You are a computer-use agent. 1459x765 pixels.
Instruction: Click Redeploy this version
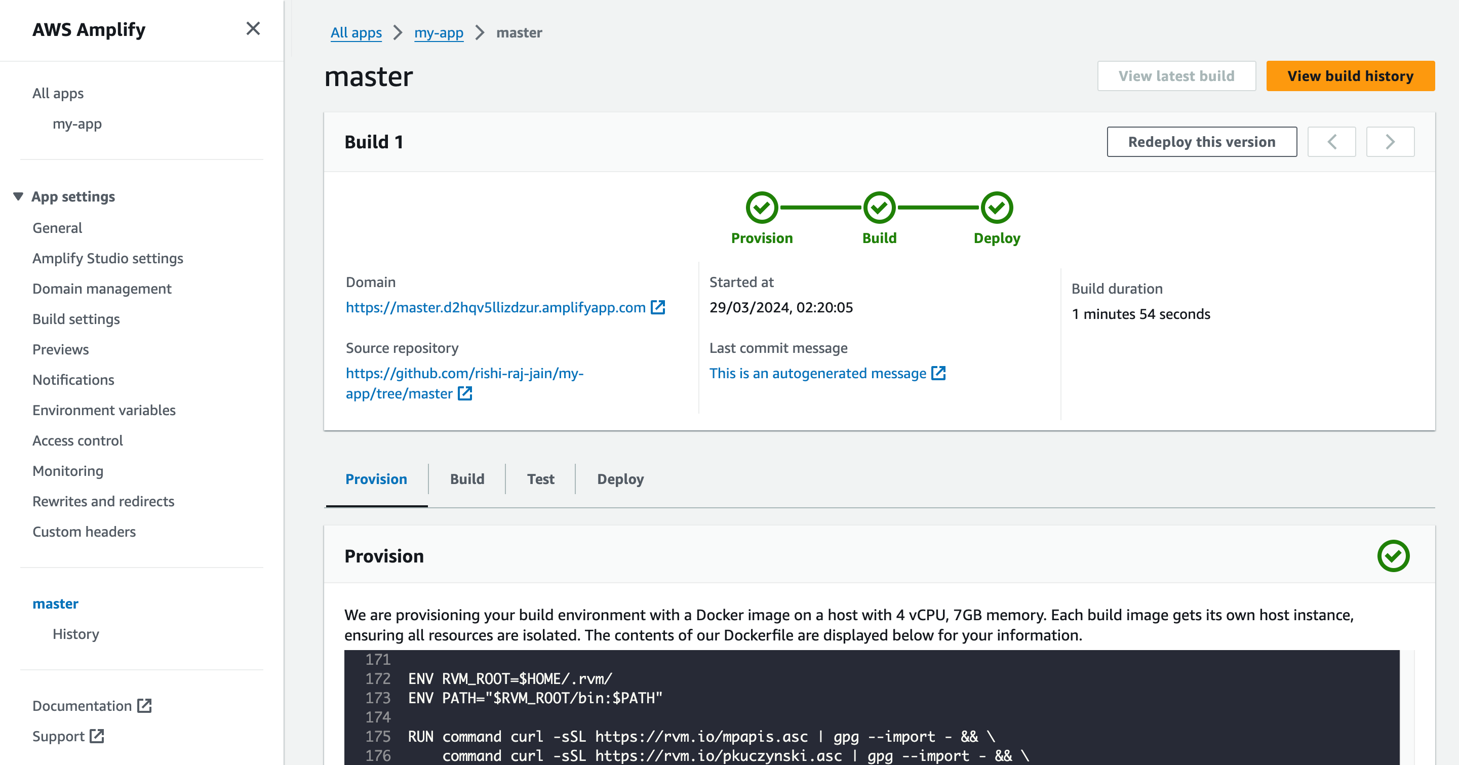click(x=1202, y=142)
